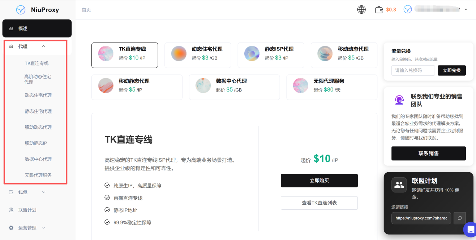
Task: Click the $10 /IP price in detail panel
Action: (326, 159)
